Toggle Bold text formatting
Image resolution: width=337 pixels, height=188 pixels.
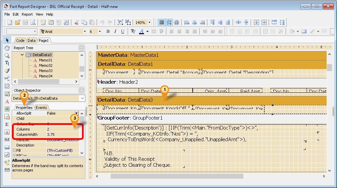[108, 32]
